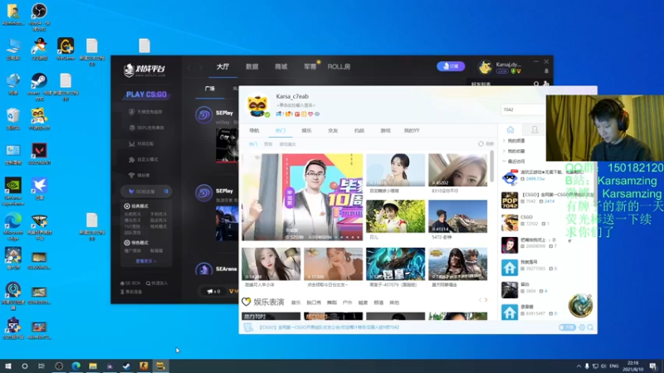Open File Explorer from the taskbar
Image resolution: width=664 pixels, height=373 pixels.
(93, 366)
